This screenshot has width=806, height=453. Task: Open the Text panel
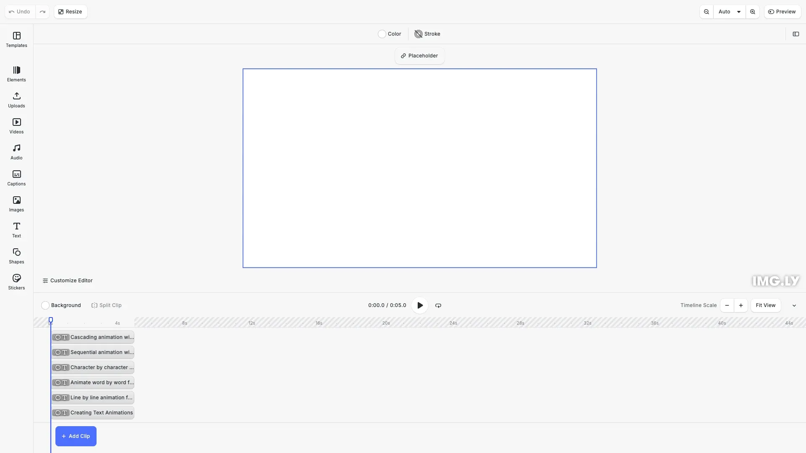pyautogui.click(x=16, y=230)
